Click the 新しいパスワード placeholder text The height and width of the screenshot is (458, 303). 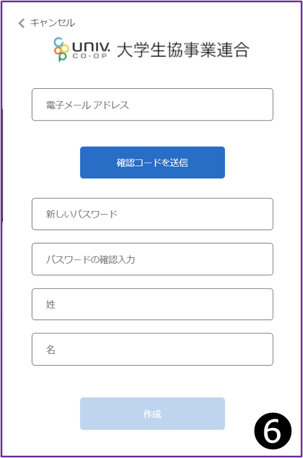click(81, 214)
